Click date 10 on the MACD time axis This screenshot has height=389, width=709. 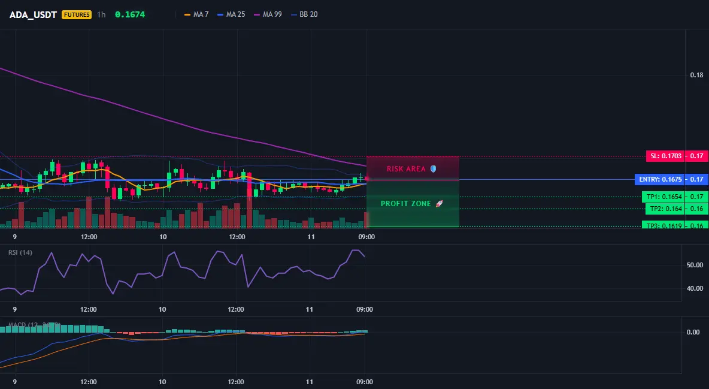pos(162,382)
